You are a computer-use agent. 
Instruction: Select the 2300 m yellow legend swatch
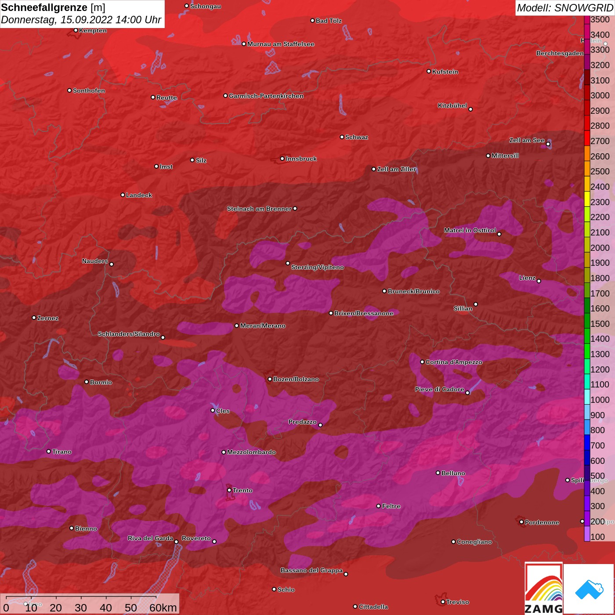point(587,199)
